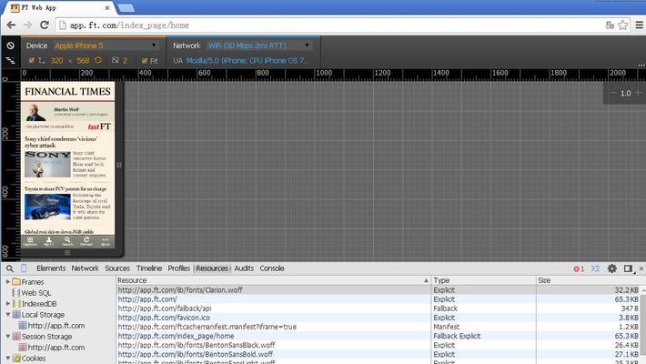Image resolution: width=646 pixels, height=364 pixels.
Task: Open the Network throttling WiFi dropdown
Action: click(x=258, y=45)
